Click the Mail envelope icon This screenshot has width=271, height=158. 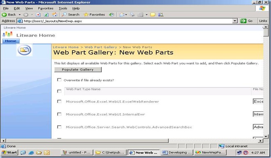coord(122,15)
